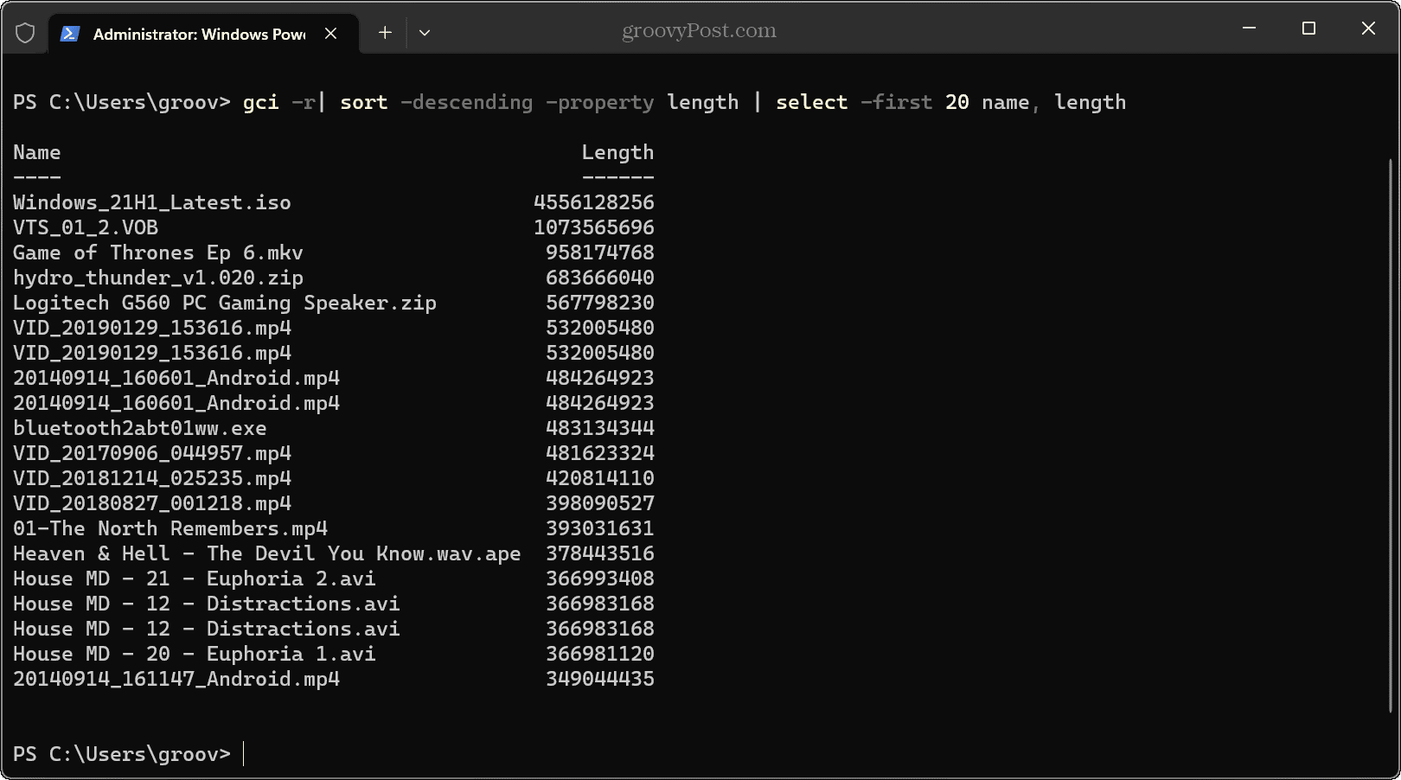Viewport: 1401px width, 780px height.
Task: Select the Administrator: Windows PowerShell tab
Action: [x=199, y=34]
